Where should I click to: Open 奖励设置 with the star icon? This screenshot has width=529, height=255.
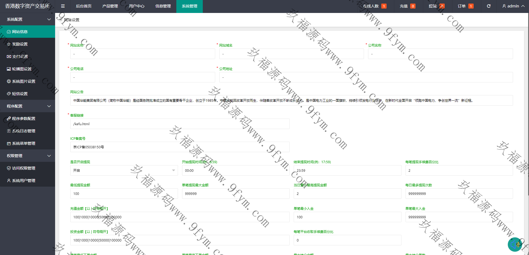tap(20, 44)
